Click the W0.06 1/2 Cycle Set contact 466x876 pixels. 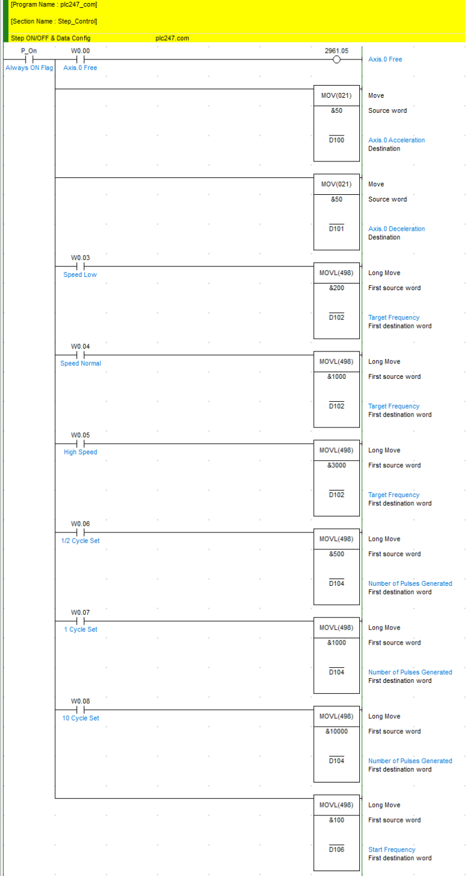point(80,532)
